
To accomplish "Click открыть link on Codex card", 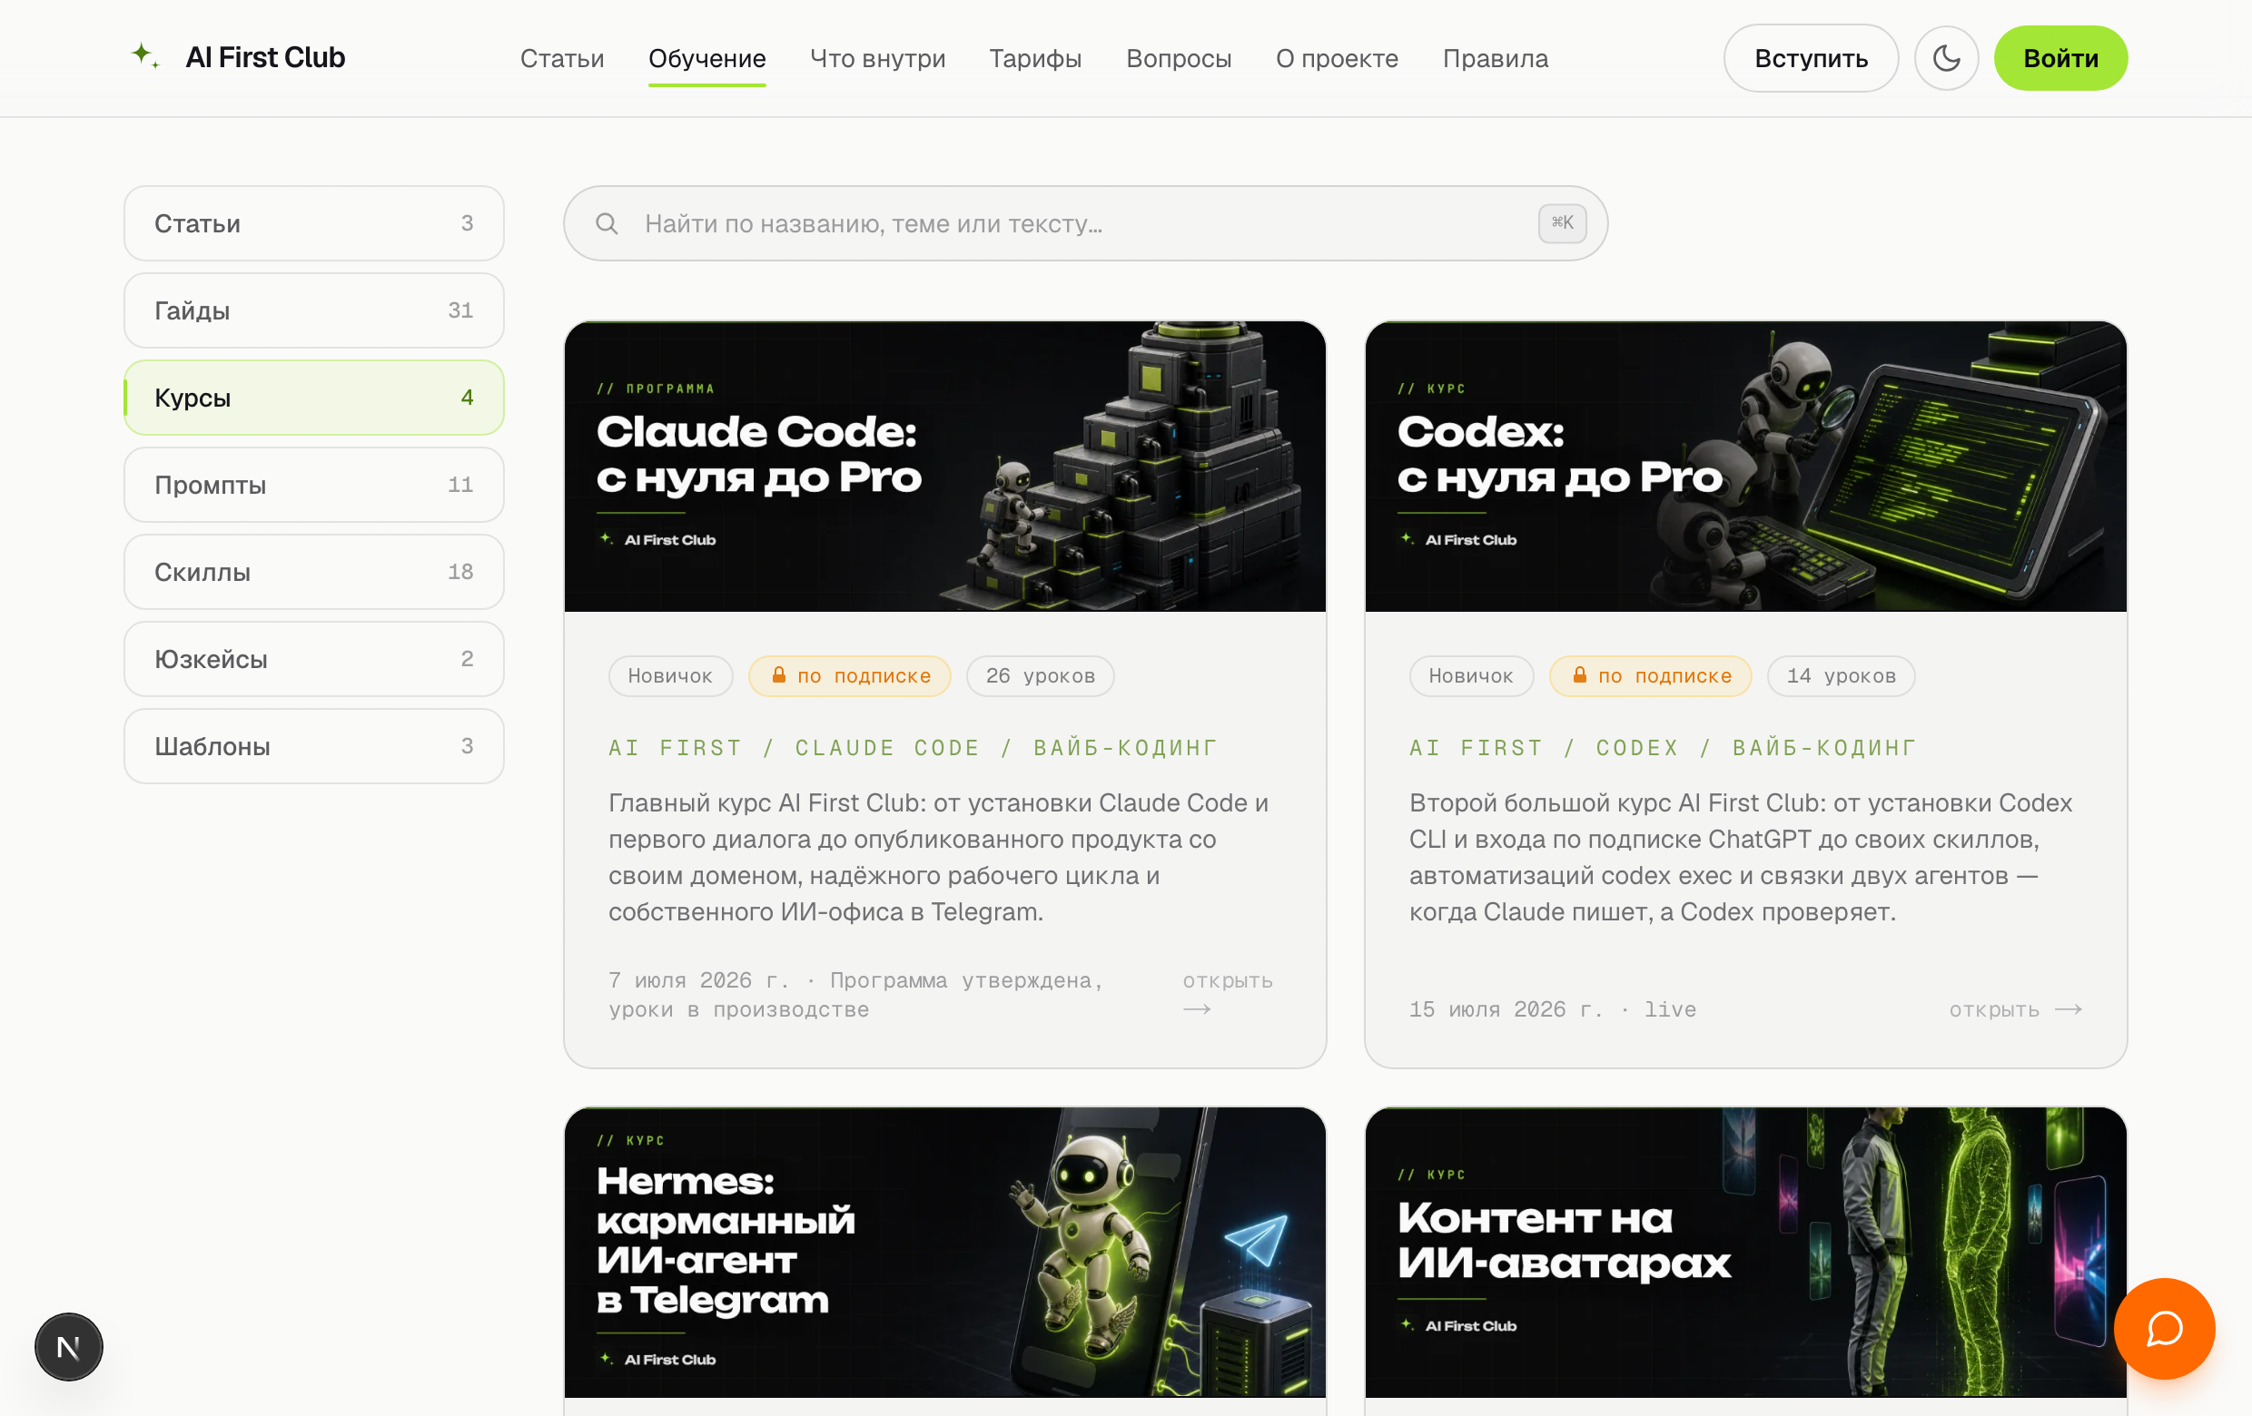I will 2015,1009.
